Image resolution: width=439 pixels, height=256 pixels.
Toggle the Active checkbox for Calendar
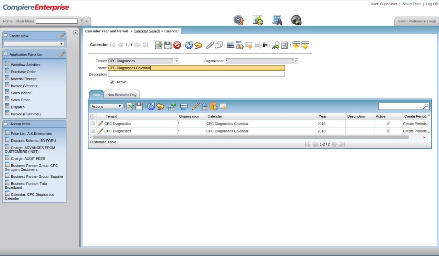112,82
